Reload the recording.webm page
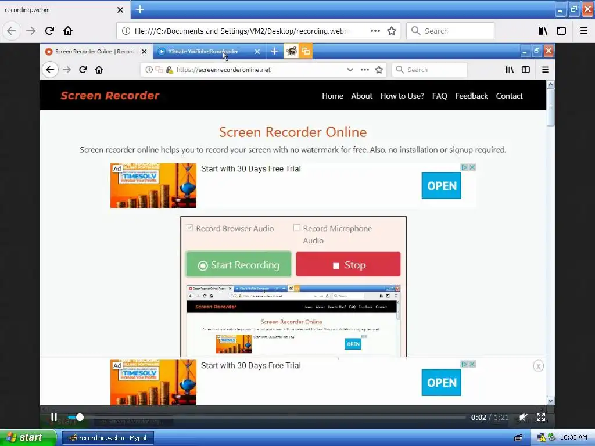This screenshot has height=446, width=595. [49, 31]
